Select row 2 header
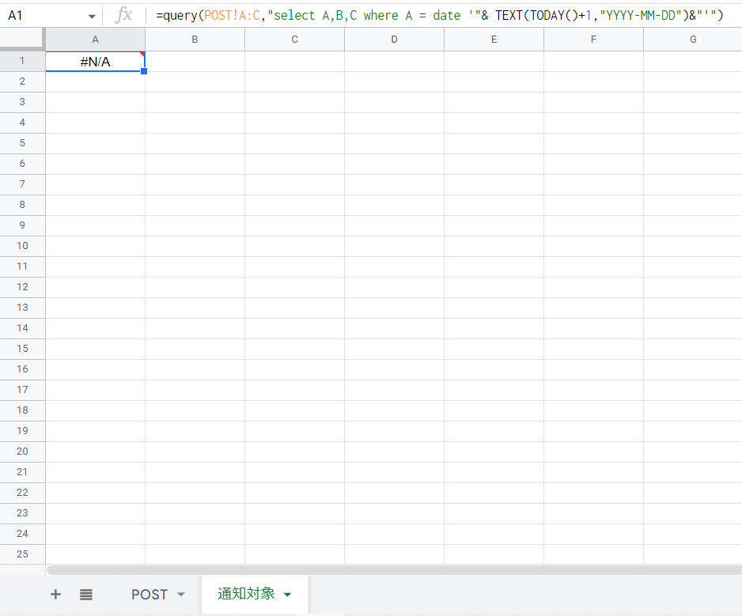 click(x=22, y=81)
